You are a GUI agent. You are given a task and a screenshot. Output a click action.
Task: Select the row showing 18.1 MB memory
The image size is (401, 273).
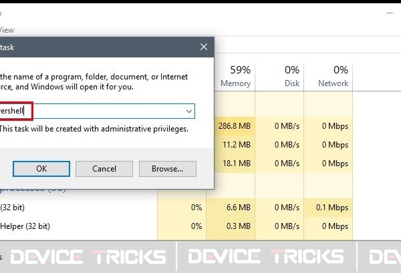(237, 164)
